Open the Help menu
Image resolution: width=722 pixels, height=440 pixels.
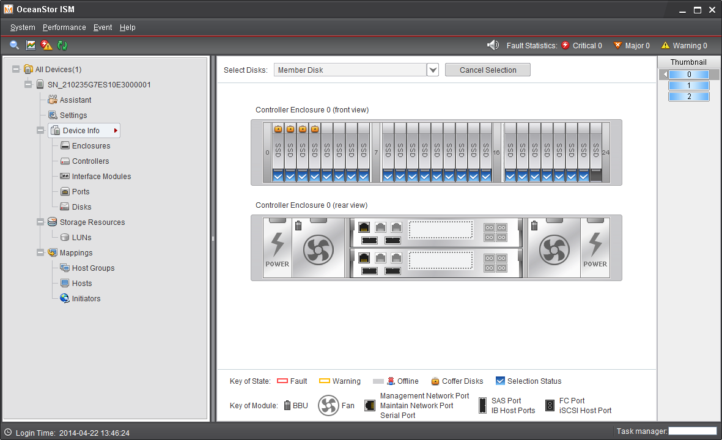pyautogui.click(x=128, y=27)
